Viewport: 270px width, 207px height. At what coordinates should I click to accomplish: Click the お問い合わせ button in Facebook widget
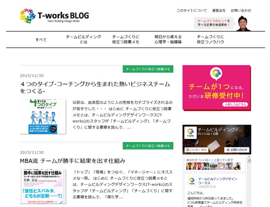(x=237, y=150)
